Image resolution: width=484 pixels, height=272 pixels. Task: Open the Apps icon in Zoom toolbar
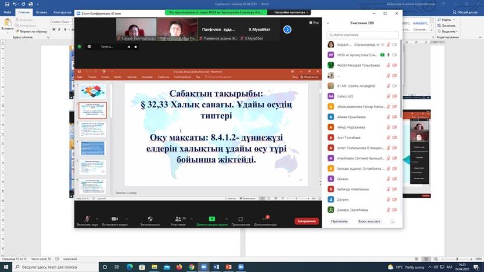(x=241, y=219)
